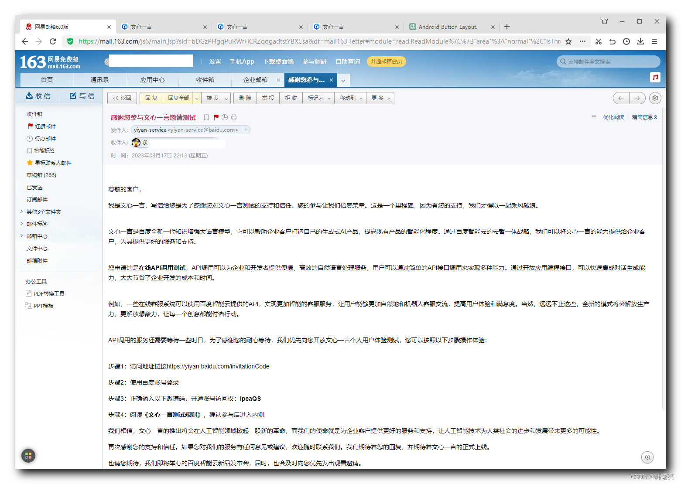681x484 pixels.
Task: Open PPT模板 tool
Action: 43,306
